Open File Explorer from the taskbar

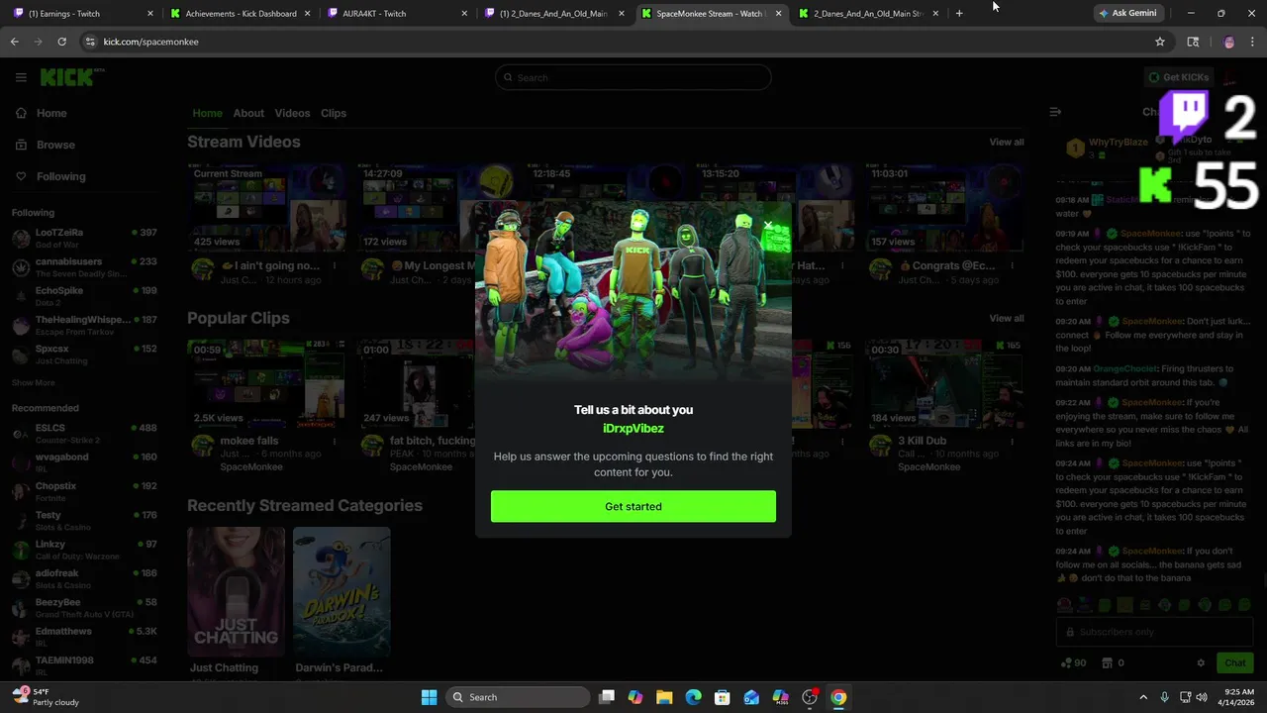coord(664,697)
